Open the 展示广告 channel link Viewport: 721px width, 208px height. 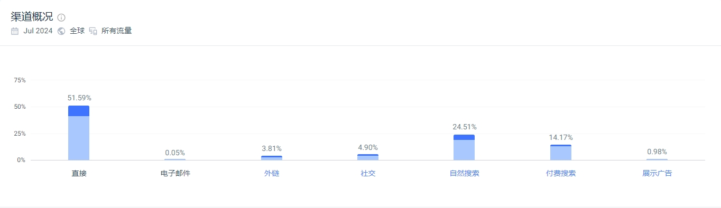pos(657,173)
